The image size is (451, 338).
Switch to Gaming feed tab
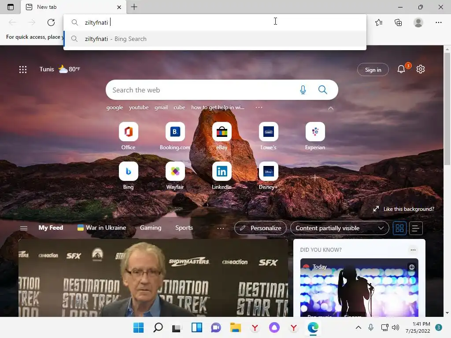(x=151, y=228)
